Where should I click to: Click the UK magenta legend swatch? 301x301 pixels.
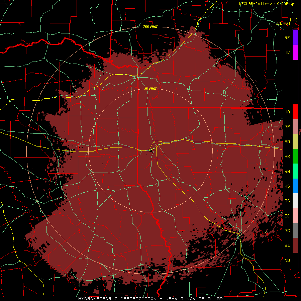[295, 53]
